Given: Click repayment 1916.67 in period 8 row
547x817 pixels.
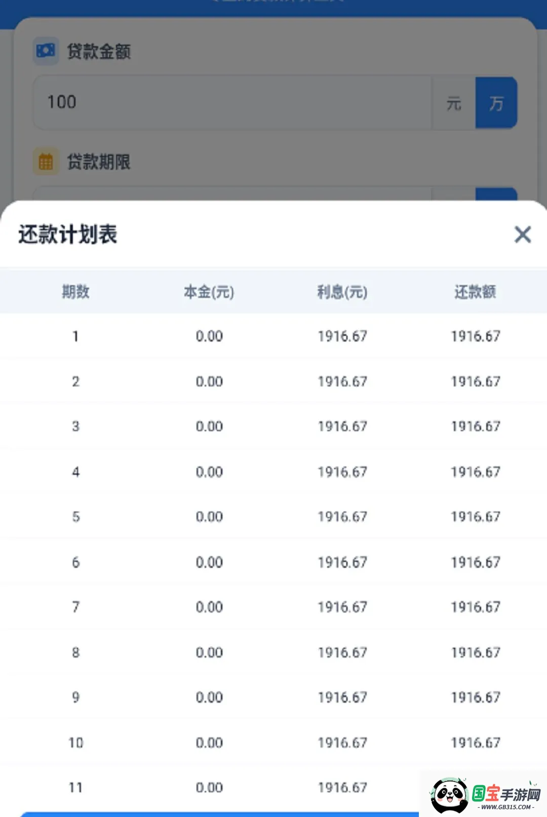Looking at the screenshot, I should pyautogui.click(x=476, y=652).
